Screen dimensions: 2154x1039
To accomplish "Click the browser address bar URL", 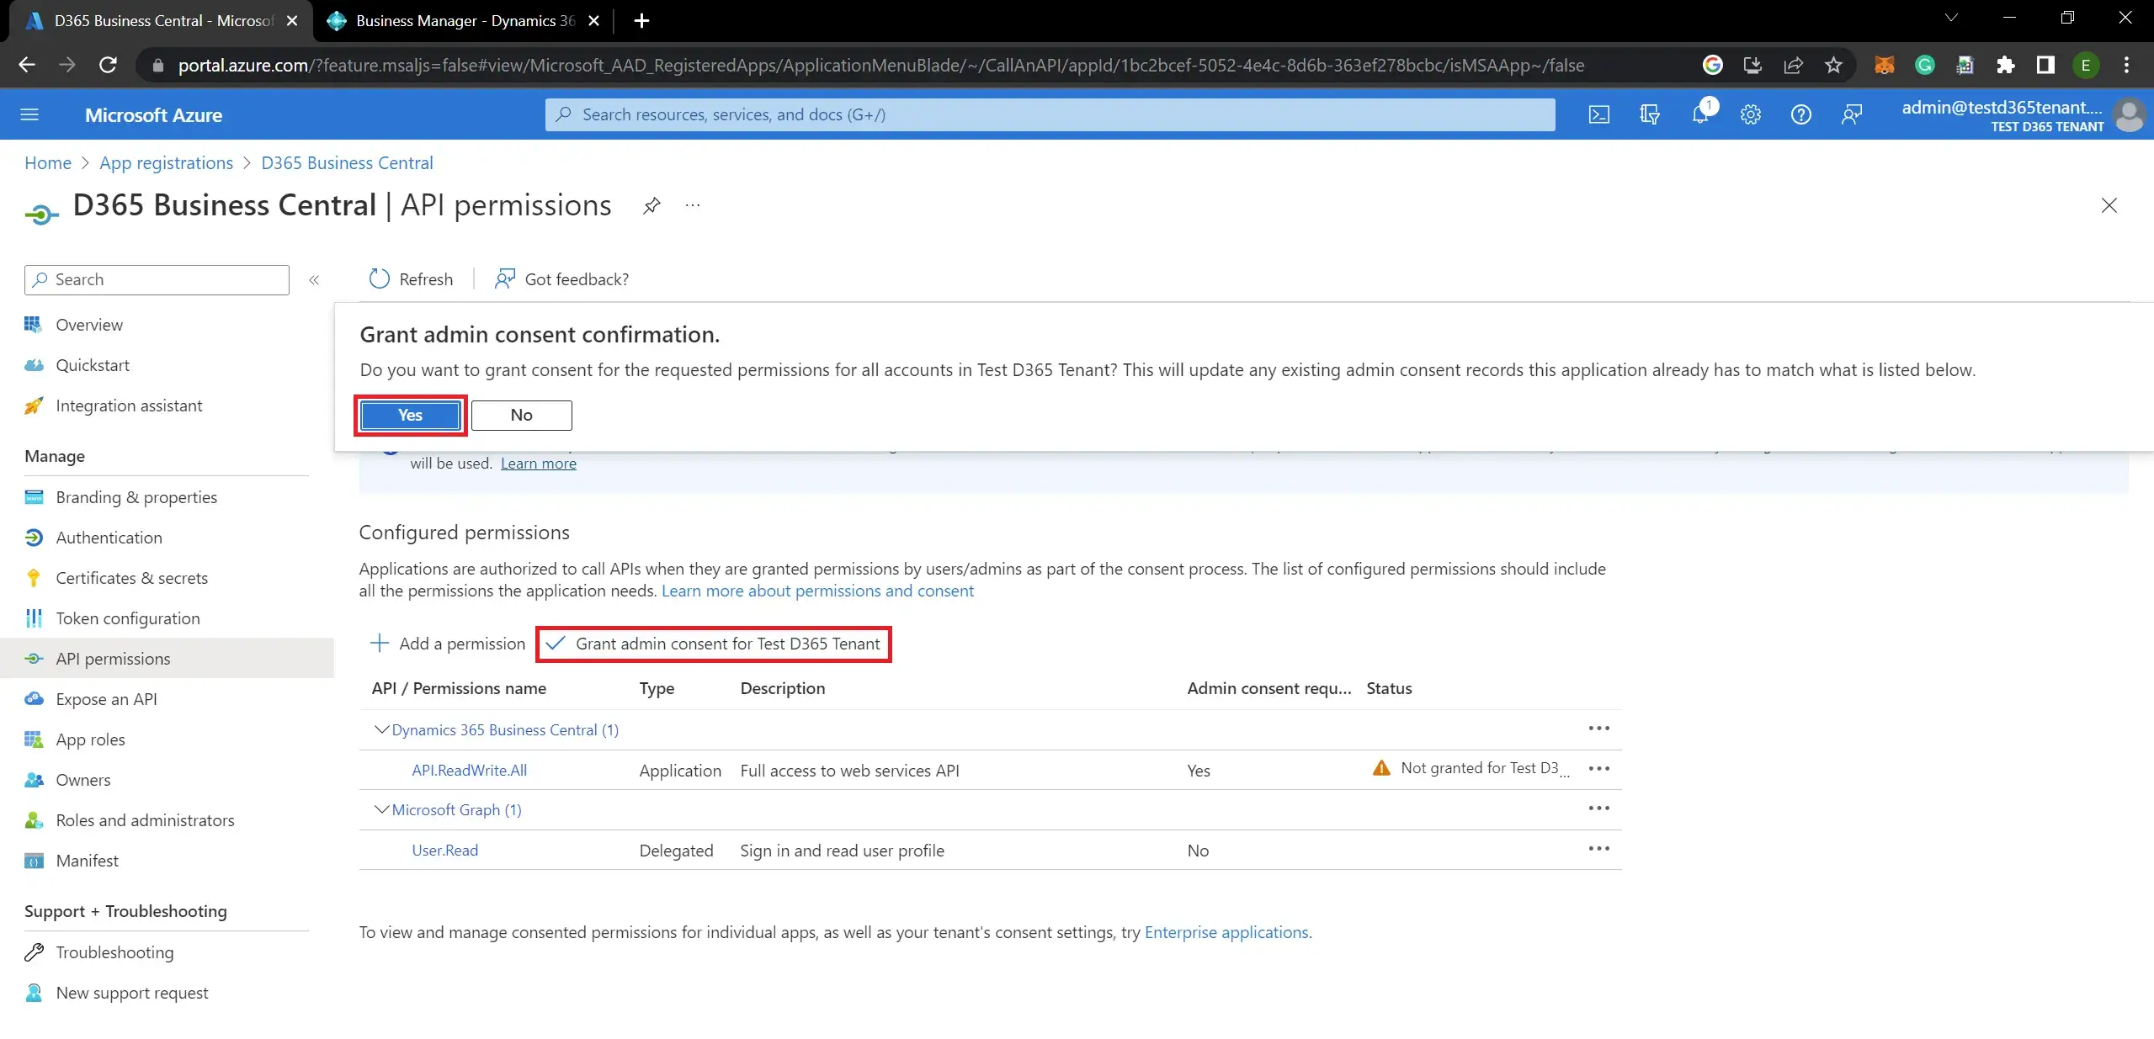I will click(x=881, y=65).
